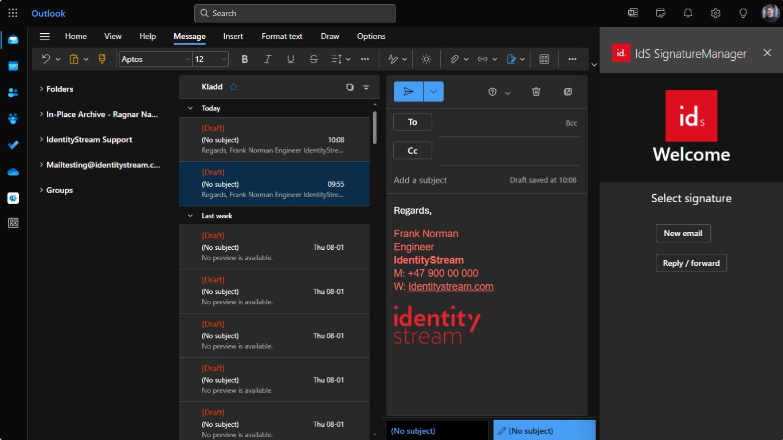Open the OneNote feed icon in header
The width and height of the screenshot is (783, 440).
click(x=633, y=13)
